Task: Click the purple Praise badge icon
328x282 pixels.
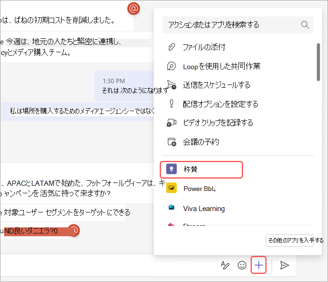Action: [171, 169]
